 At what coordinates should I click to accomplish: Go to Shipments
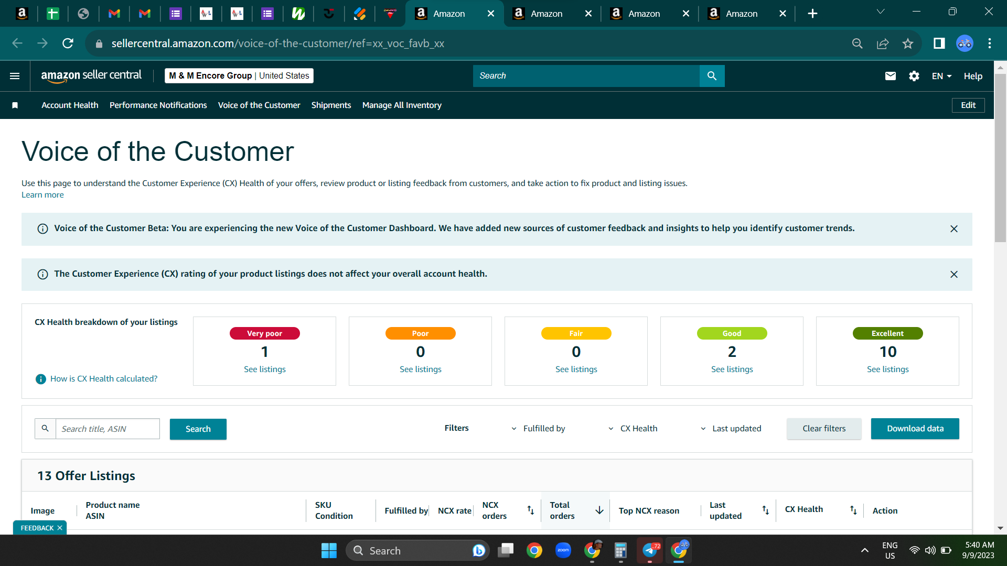[x=331, y=105]
